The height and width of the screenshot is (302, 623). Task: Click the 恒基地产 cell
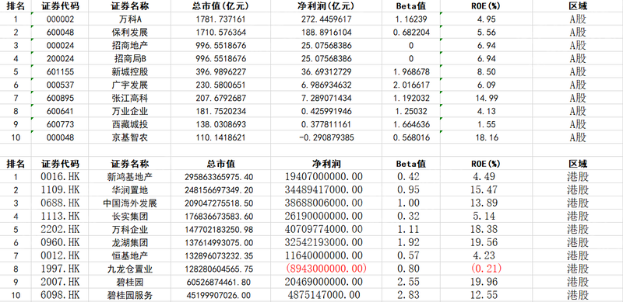tap(129, 255)
